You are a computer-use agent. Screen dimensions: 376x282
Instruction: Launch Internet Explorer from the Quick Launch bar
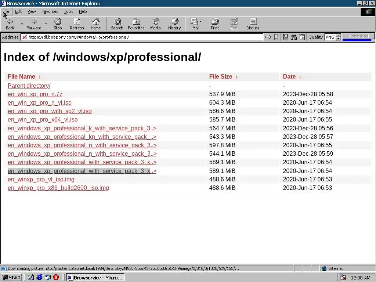[39, 278]
